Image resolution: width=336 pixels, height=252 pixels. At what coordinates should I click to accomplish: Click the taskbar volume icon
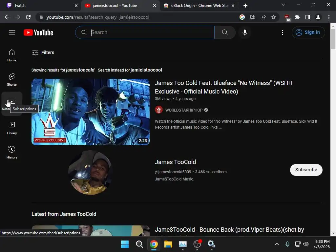pos(306,244)
